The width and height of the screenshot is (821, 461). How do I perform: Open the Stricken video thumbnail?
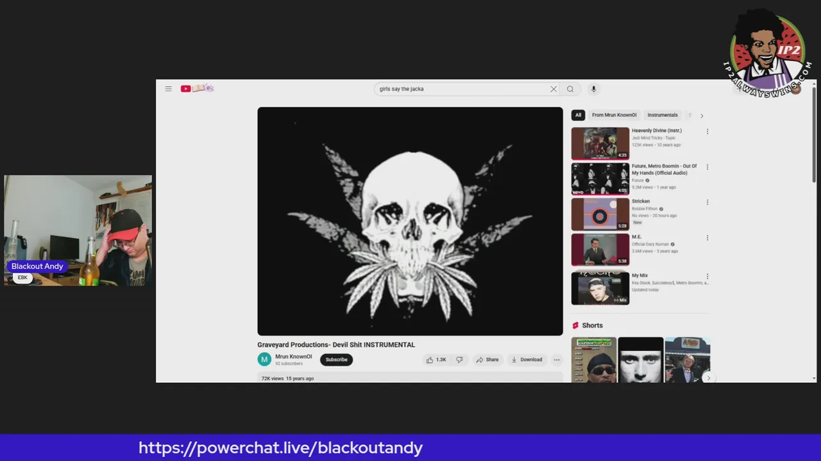click(x=600, y=214)
